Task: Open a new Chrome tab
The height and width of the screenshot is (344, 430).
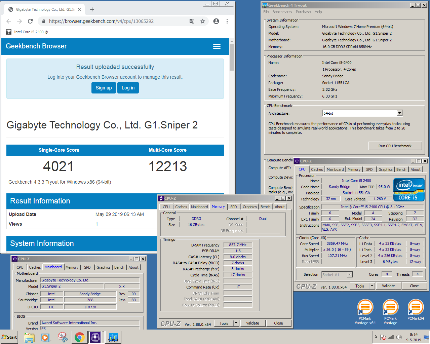Action: (x=92, y=9)
